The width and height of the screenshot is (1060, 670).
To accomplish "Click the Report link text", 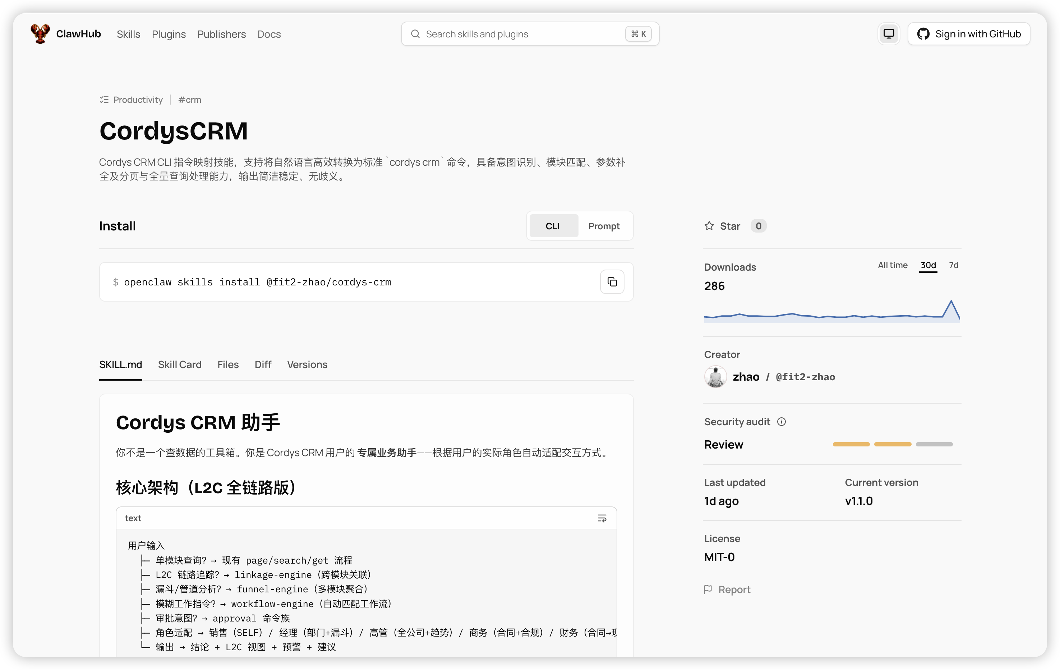I will pos(734,589).
